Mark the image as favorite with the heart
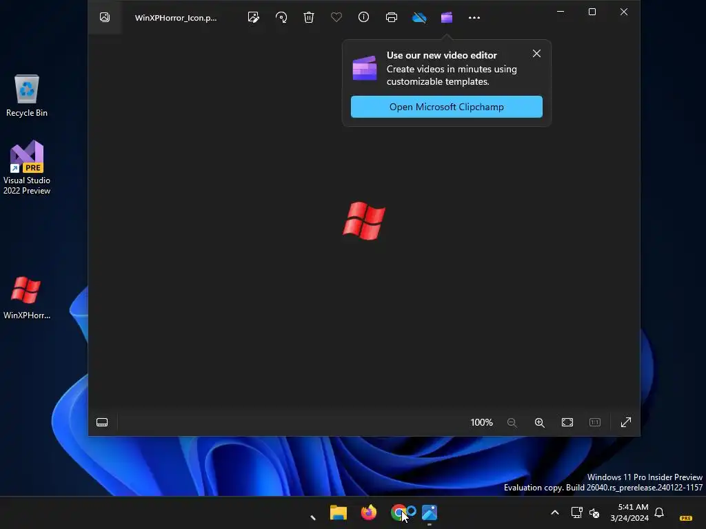706x529 pixels. pos(336,17)
